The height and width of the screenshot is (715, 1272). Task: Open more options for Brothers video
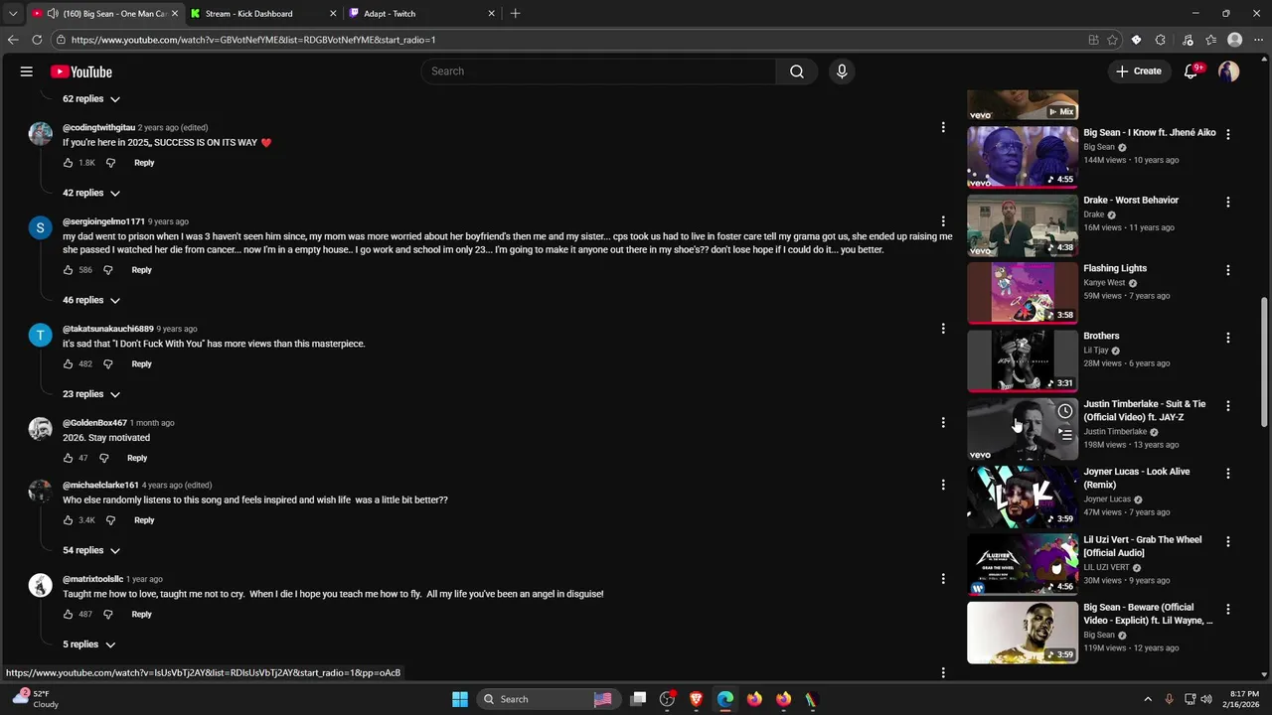(1228, 338)
